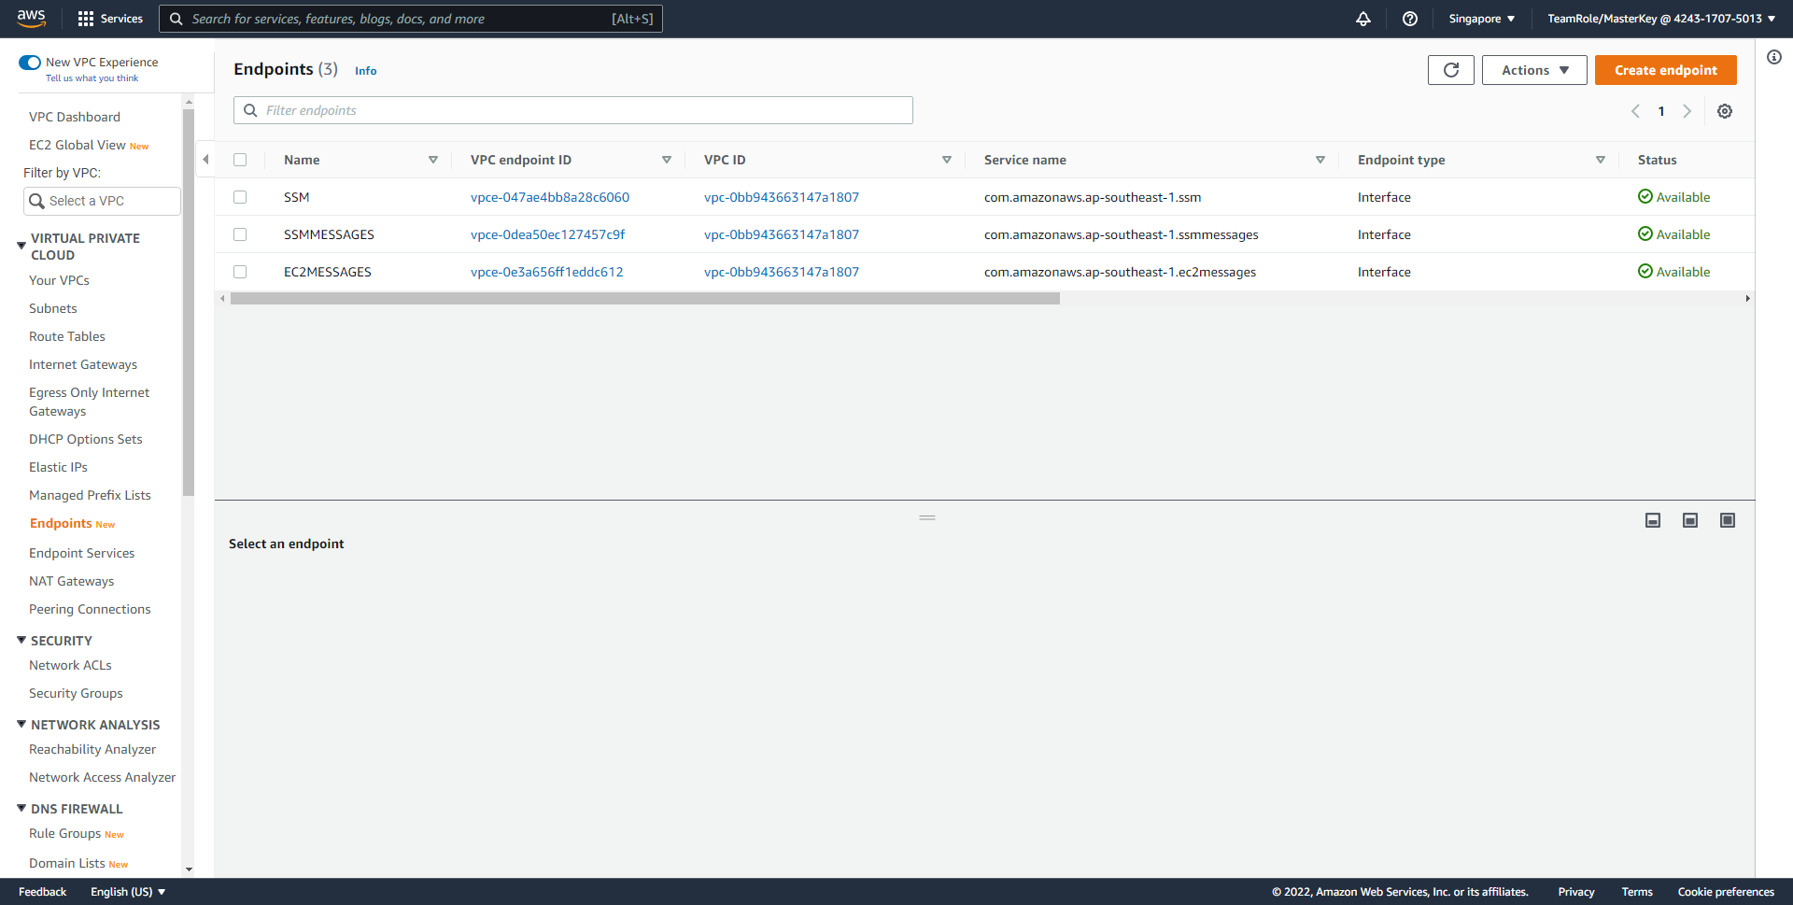Screen dimensions: 1793x905
Task: Collapse the left VPC navigation panel arrow
Action: [205, 159]
